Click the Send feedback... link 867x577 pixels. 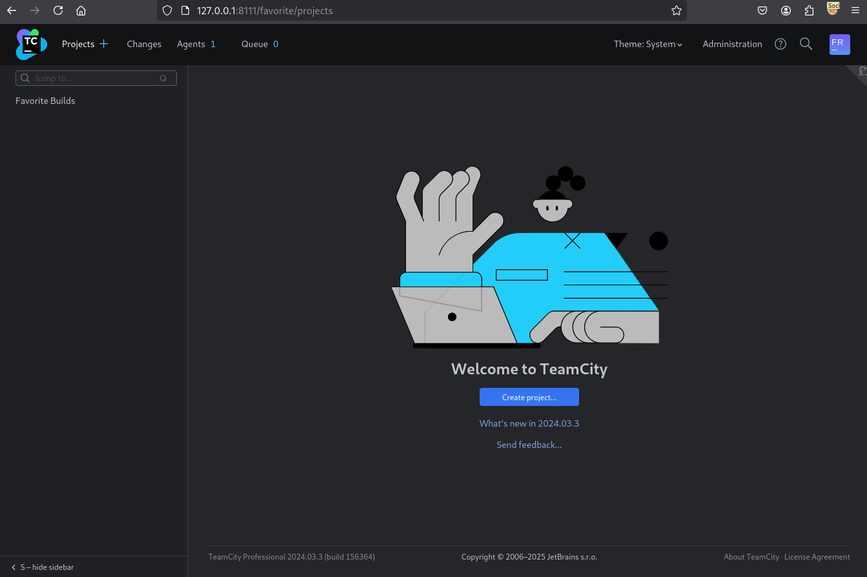529,445
